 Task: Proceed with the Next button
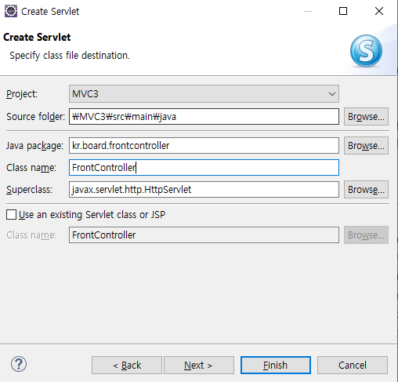[x=199, y=365]
